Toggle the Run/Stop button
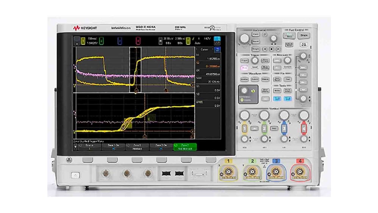This screenshot has width=378, height=213. tap(289, 35)
